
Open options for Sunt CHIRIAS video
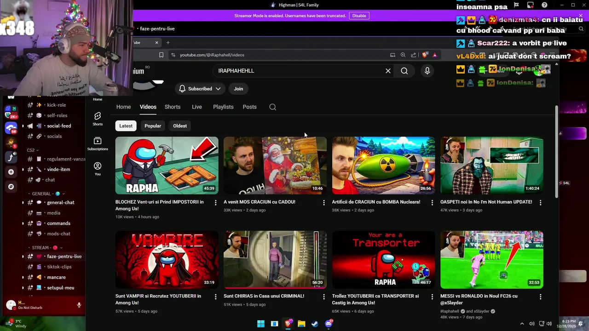click(323, 297)
